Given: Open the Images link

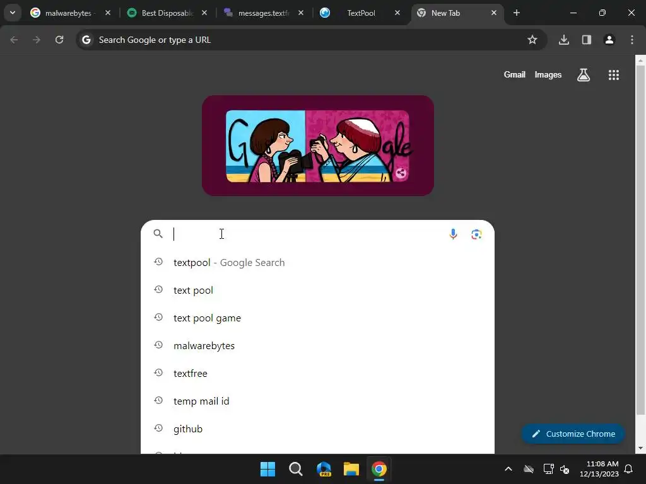Looking at the screenshot, I should [x=548, y=75].
